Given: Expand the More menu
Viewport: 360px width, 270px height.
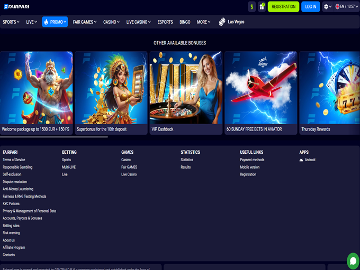Looking at the screenshot, I should 203,22.
